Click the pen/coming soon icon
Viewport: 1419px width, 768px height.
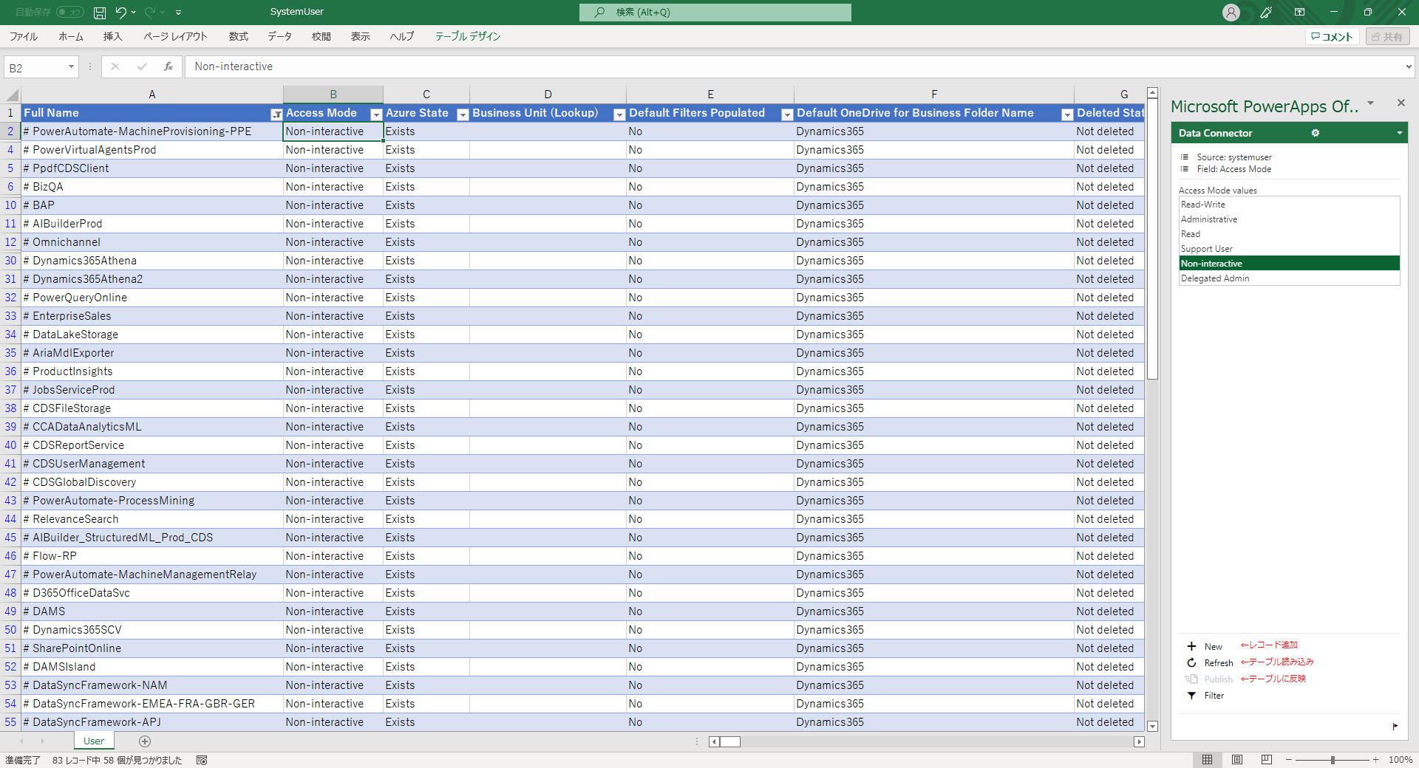coord(1266,13)
